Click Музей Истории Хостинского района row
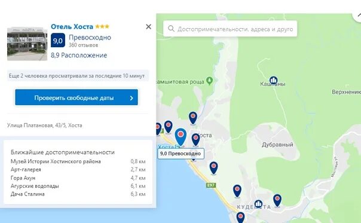 78,161
